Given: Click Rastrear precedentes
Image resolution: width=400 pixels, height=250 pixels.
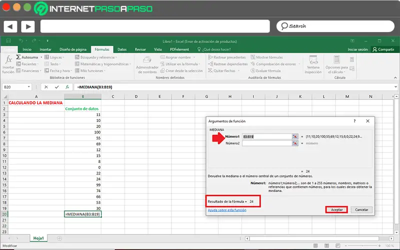Looking at the screenshot, I should click(227, 57).
